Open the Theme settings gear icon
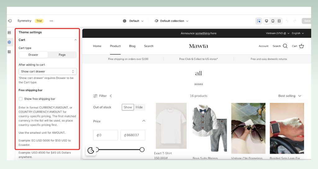Screen dimensions: 318x169 coord(9,42)
